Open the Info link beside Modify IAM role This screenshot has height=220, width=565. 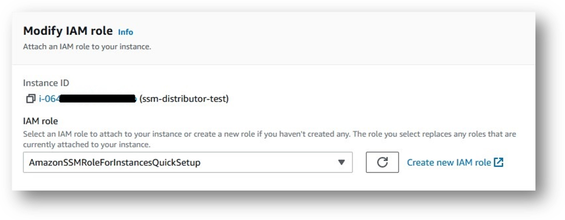(x=125, y=32)
